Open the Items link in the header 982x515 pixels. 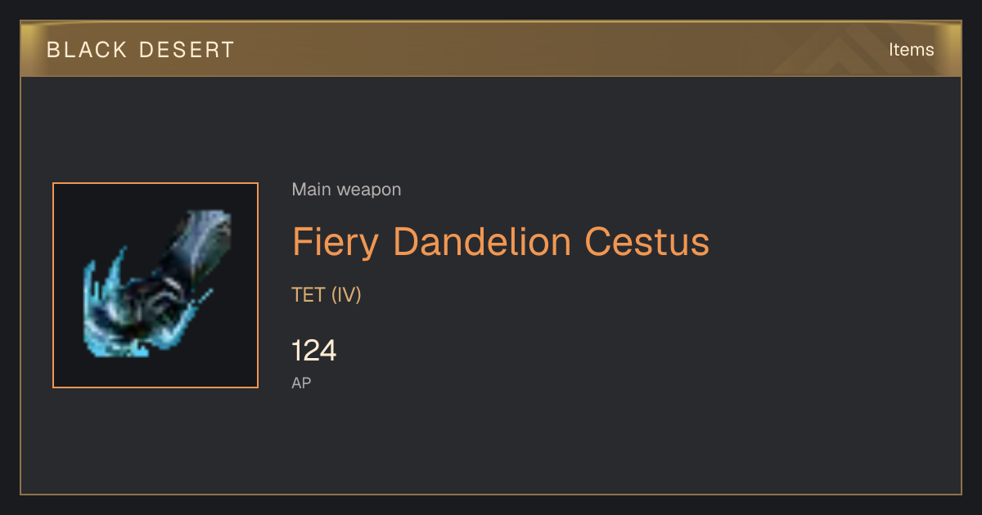coord(911,49)
